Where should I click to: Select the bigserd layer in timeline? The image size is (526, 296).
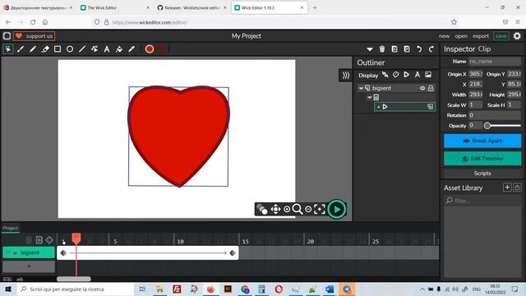29,252
